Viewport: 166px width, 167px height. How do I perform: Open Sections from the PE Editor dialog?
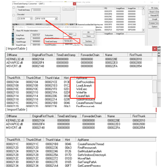(x=89, y=41)
